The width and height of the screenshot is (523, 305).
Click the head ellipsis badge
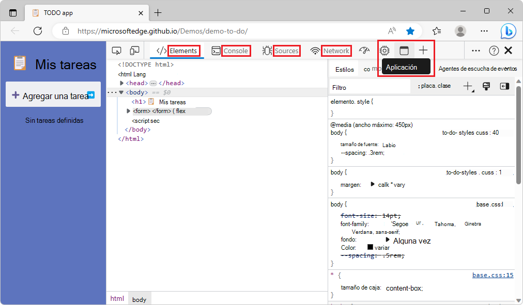[153, 83]
